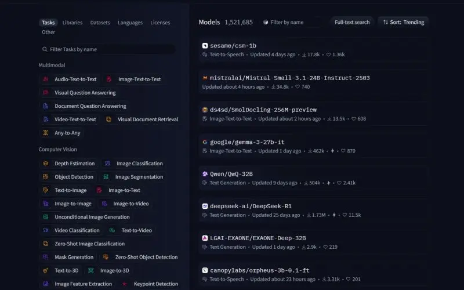Click the Qwen avatar logo
Viewport: 464px width, 290px height.
(x=205, y=174)
